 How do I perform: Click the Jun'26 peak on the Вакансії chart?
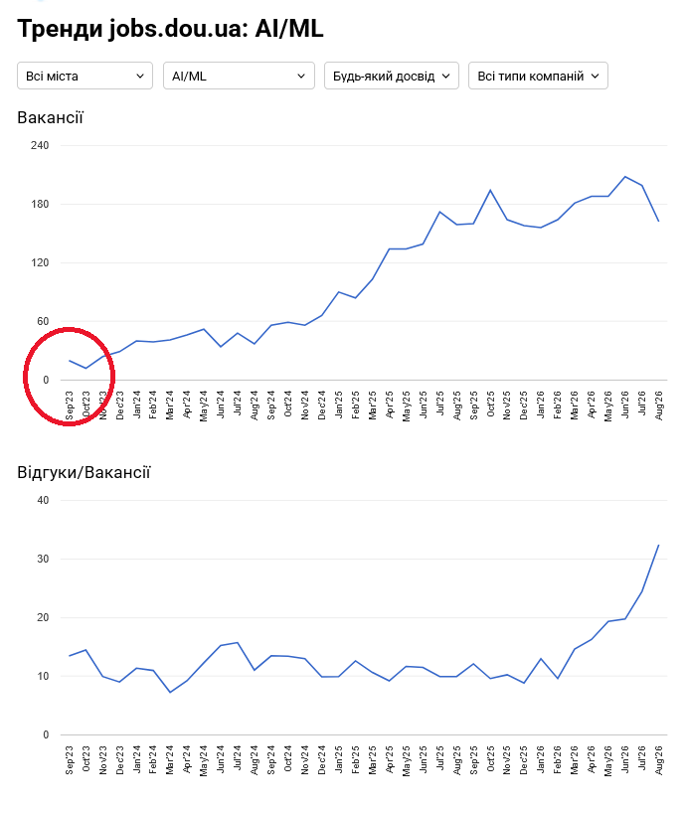(x=624, y=177)
